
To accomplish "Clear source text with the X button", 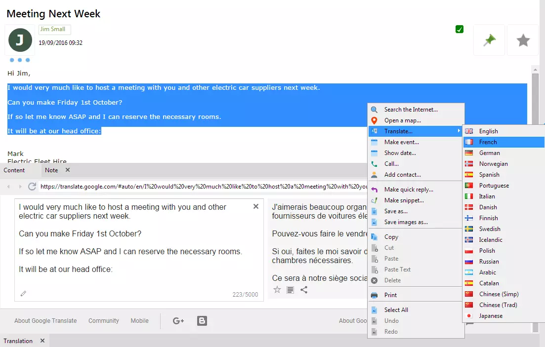I will coord(256,207).
